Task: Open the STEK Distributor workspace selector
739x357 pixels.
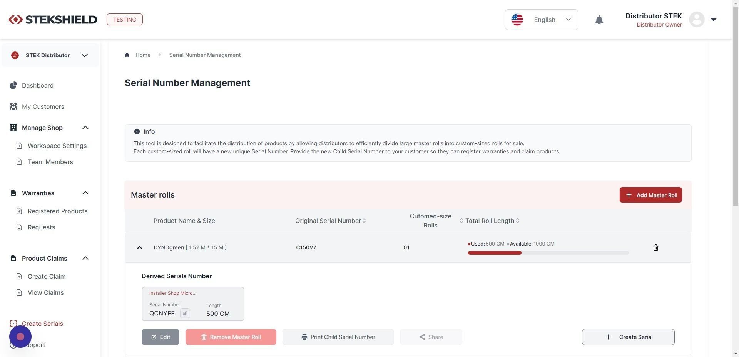Action: [50, 55]
